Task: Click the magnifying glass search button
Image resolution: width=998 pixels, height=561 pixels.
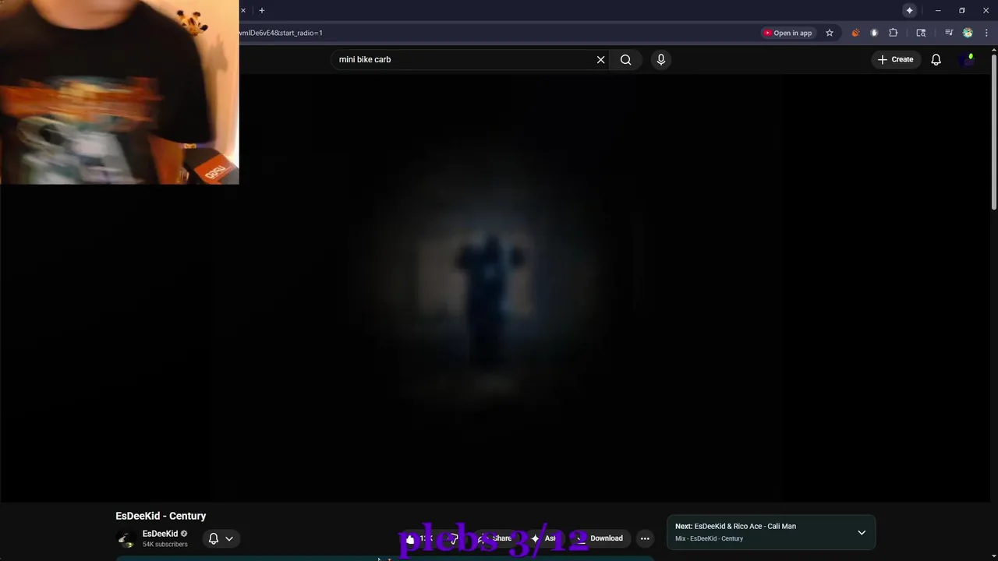Action: point(625,59)
